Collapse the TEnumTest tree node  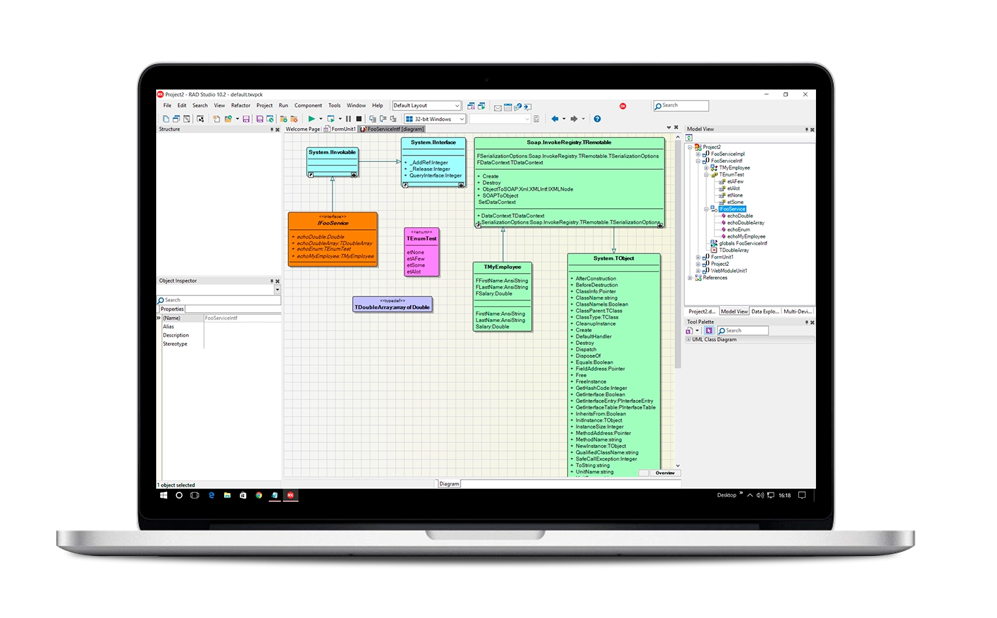pyautogui.click(x=706, y=175)
